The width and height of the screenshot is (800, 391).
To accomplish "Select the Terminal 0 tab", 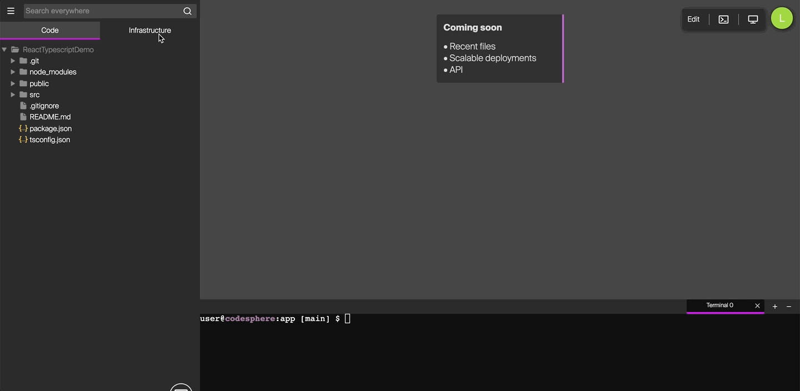I will click(719, 305).
